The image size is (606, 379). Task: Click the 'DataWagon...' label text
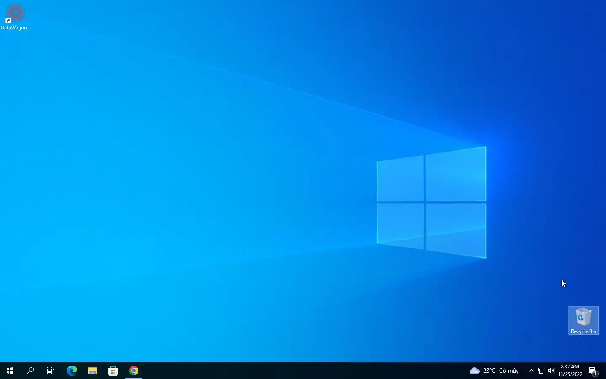[16, 28]
